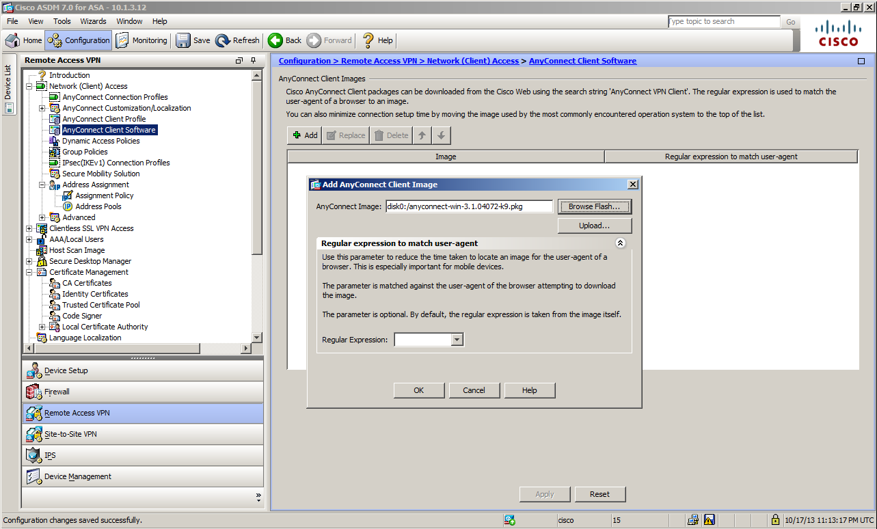Screen dimensions: 877x529
Task: Expand the Local Certificate Authority node
Action: click(42, 327)
